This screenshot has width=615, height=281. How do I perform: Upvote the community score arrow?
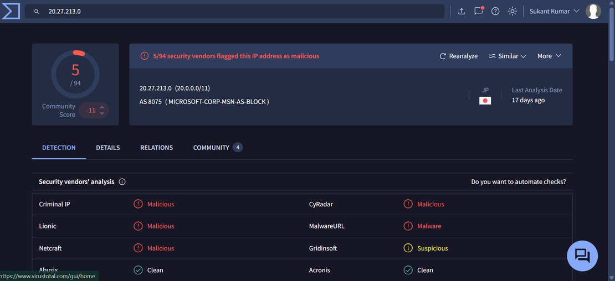(x=102, y=107)
